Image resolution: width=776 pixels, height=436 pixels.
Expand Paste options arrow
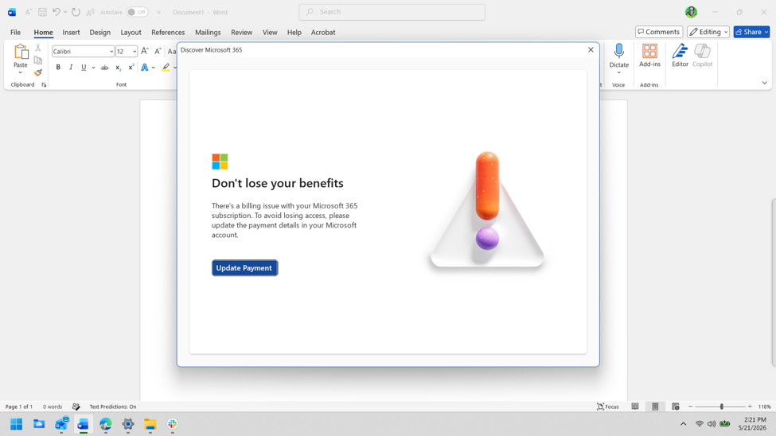point(20,72)
